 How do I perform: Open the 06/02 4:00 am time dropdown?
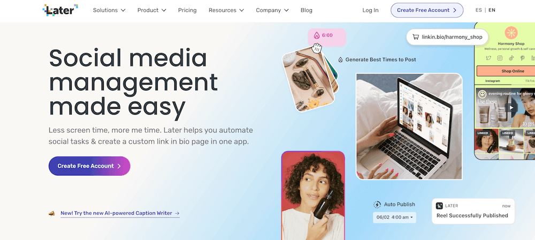394,217
